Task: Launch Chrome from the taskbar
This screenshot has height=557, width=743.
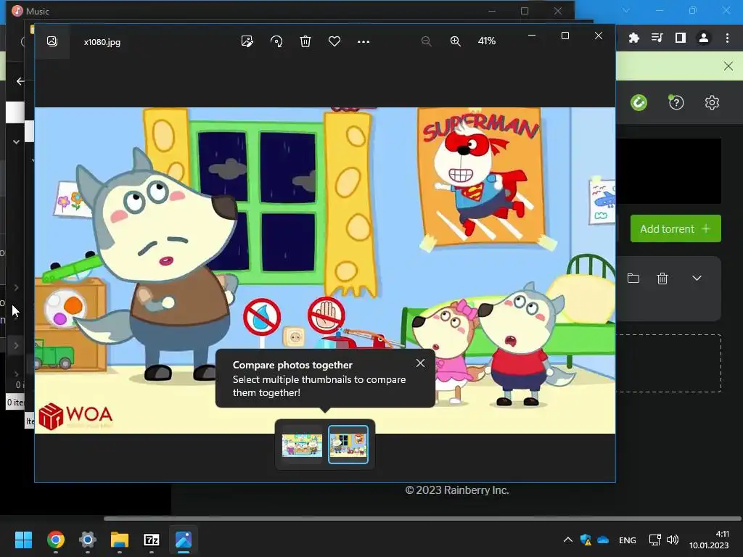Action: 55,540
